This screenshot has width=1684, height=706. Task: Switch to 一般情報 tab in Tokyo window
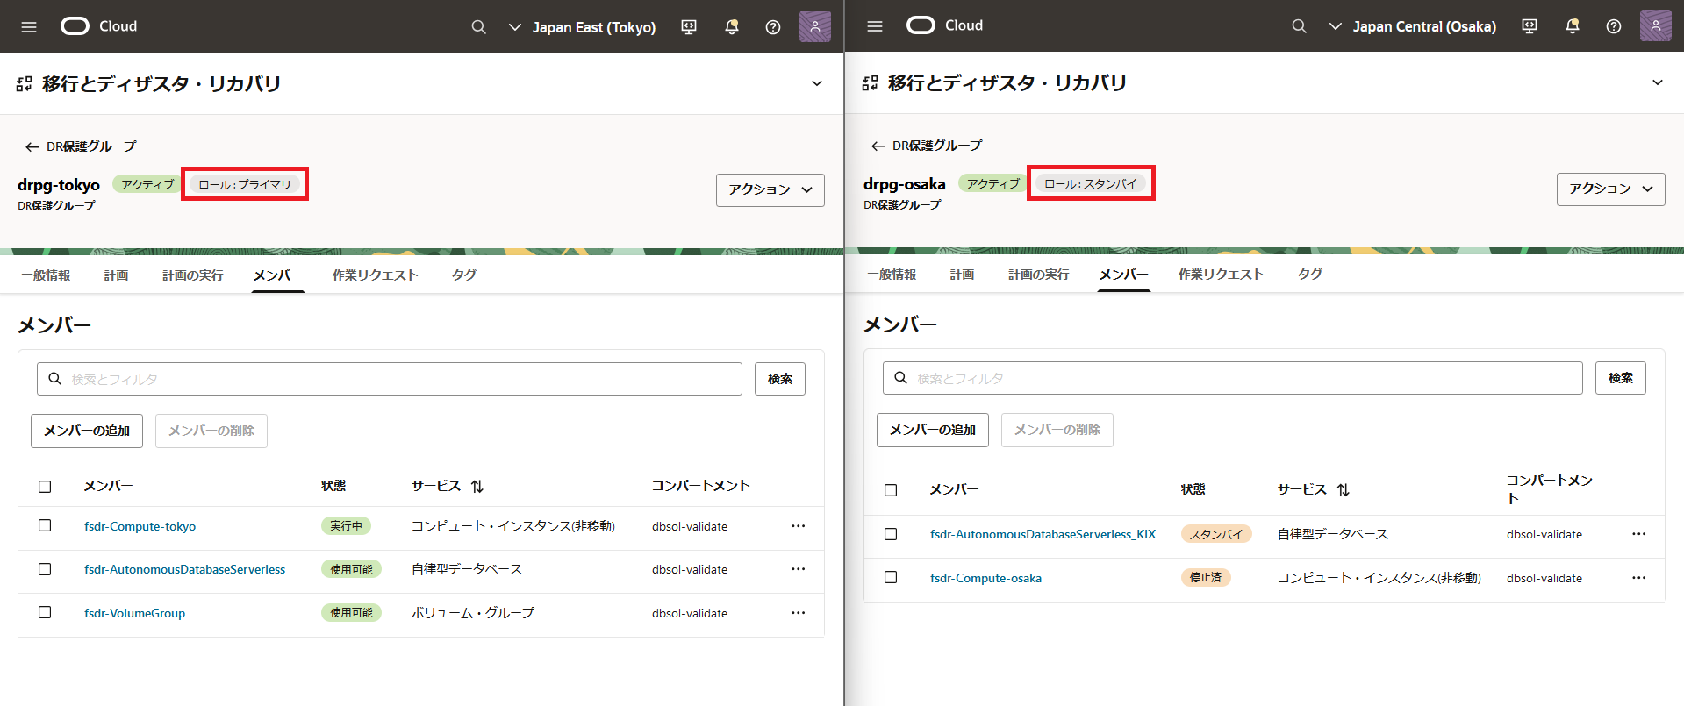click(46, 275)
